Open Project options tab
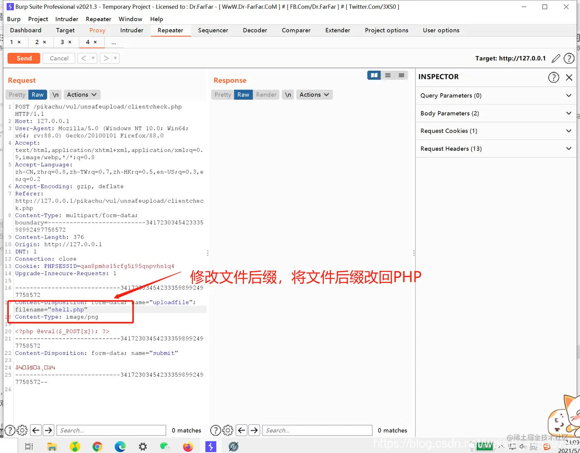 pyautogui.click(x=387, y=30)
